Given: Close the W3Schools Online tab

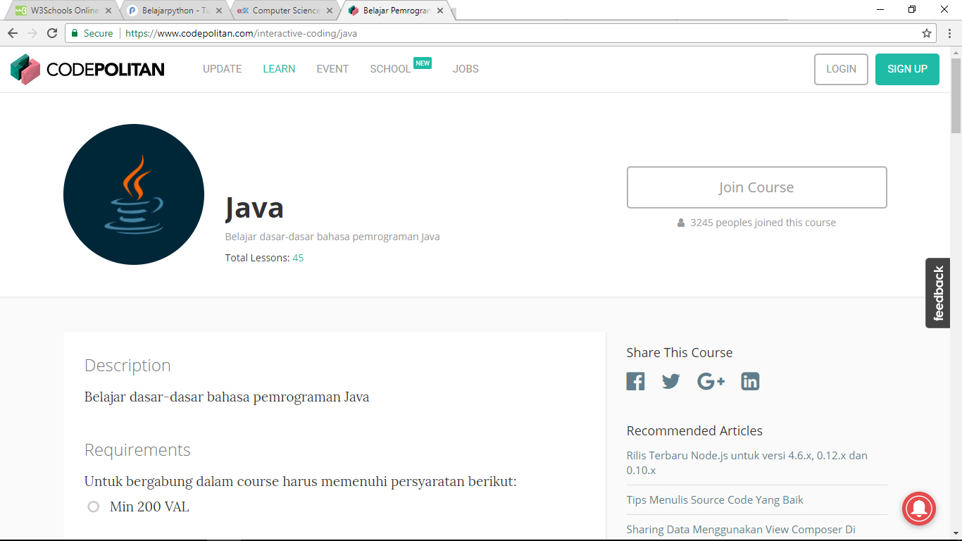Looking at the screenshot, I should [x=108, y=11].
